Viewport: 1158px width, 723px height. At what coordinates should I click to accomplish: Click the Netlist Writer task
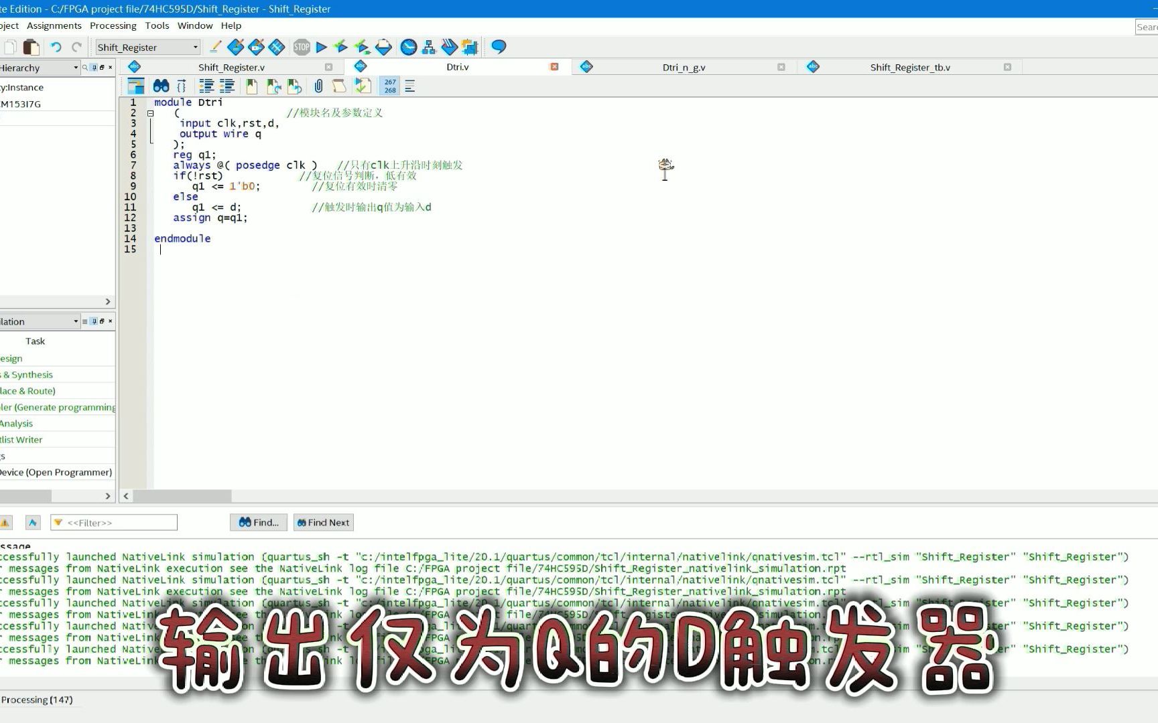click(x=21, y=440)
